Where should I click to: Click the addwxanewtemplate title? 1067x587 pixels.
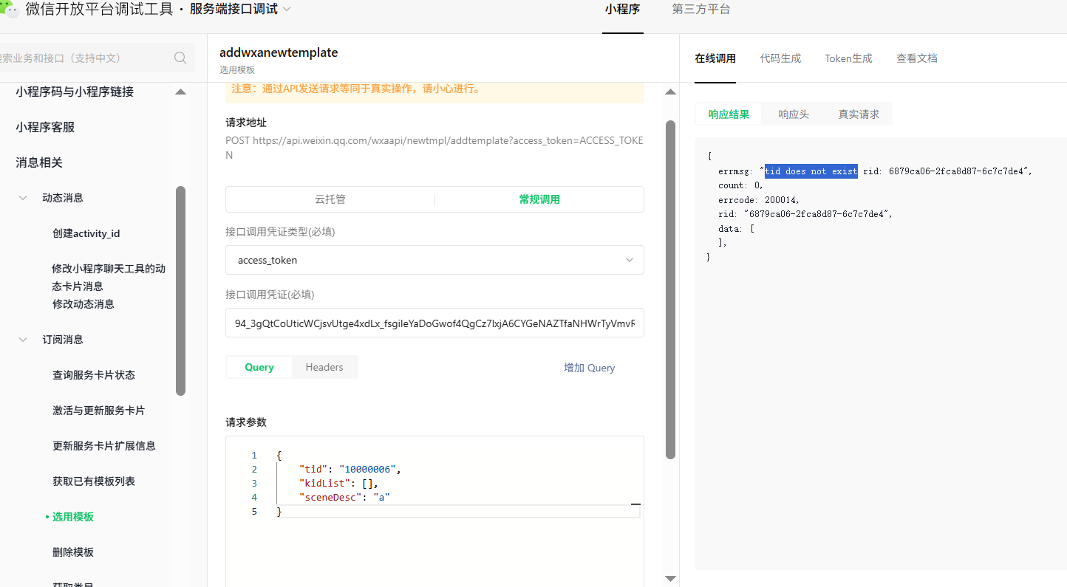tap(279, 52)
